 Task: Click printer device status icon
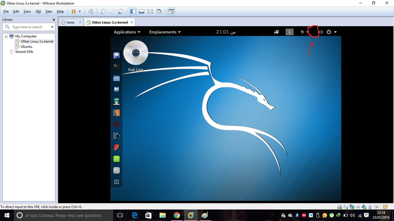358,207
